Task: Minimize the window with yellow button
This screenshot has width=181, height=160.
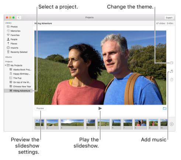Action: tap(10, 18)
